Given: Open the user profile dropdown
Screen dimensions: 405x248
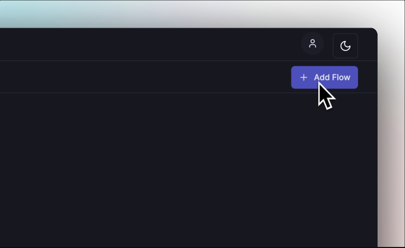Looking at the screenshot, I should pyautogui.click(x=312, y=44).
